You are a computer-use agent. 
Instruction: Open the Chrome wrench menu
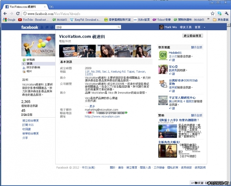[x=227, y=14]
